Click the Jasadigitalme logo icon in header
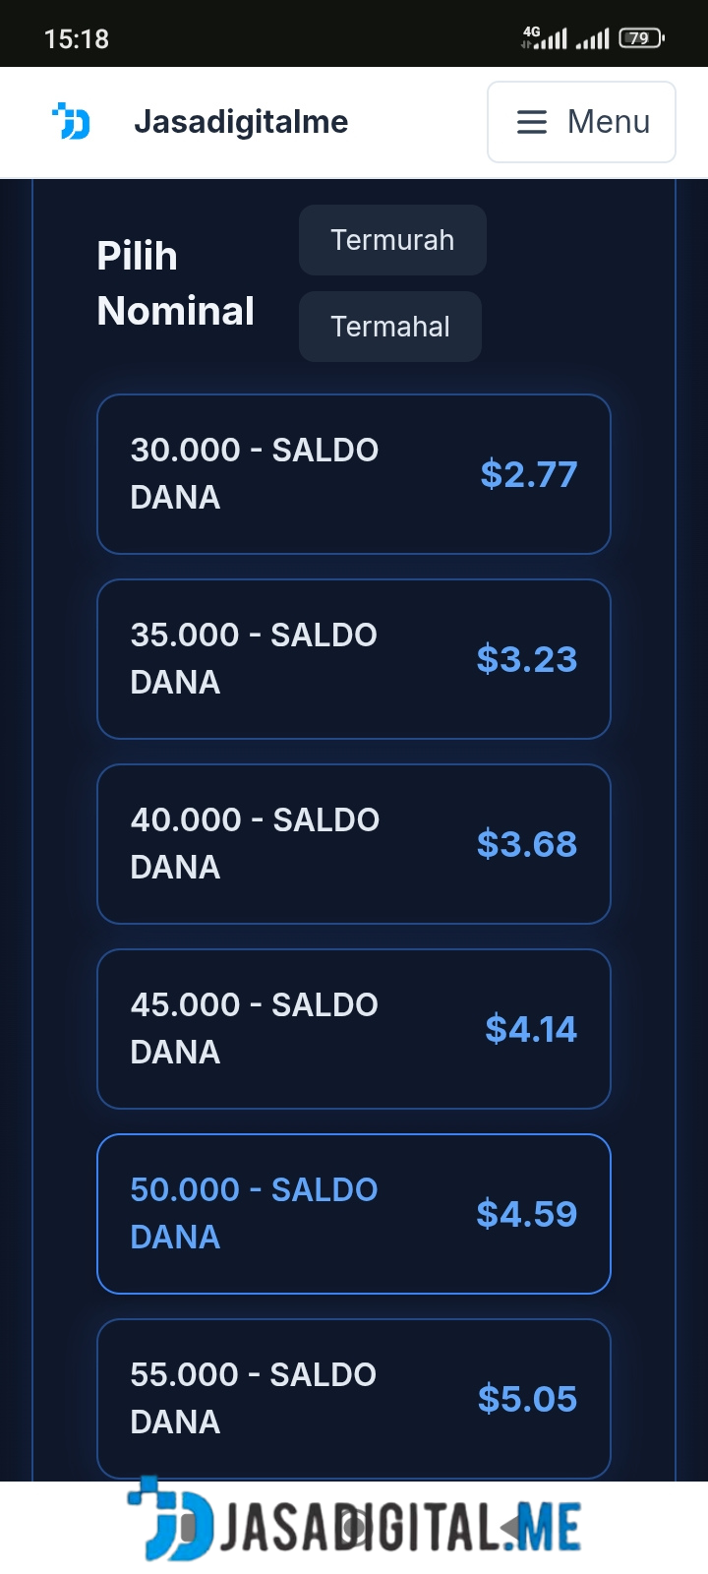The image size is (708, 1574). pyautogui.click(x=71, y=122)
